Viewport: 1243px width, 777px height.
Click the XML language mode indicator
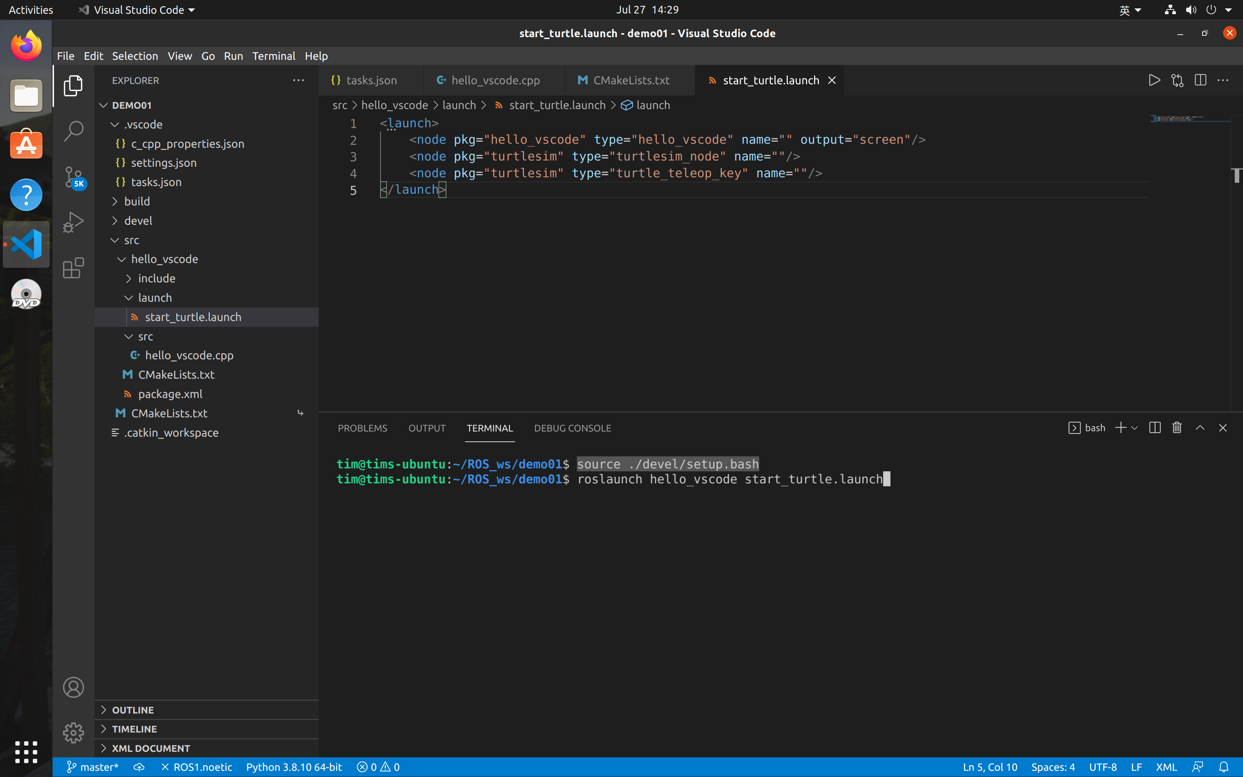coord(1166,767)
